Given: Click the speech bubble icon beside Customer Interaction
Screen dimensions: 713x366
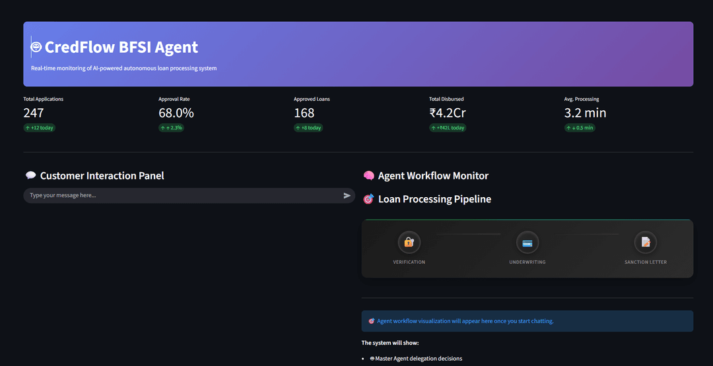Looking at the screenshot, I should pyautogui.click(x=30, y=175).
